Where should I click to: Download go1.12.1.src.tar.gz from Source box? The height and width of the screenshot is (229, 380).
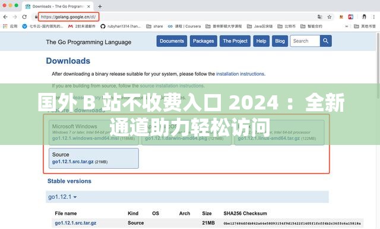click(72, 162)
